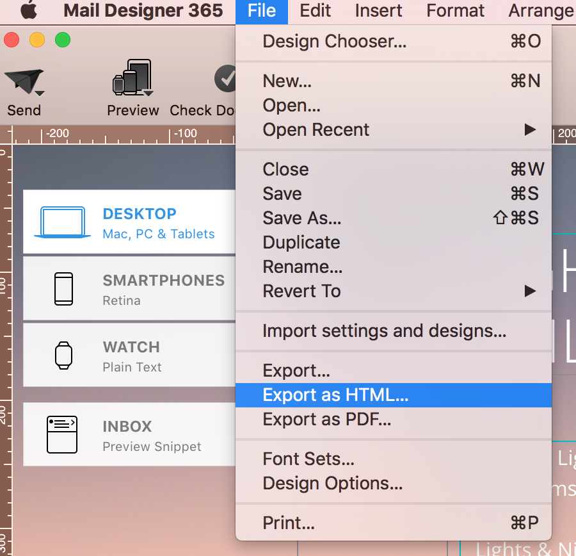
Task: Choose Export as PDF…
Action: (x=394, y=419)
